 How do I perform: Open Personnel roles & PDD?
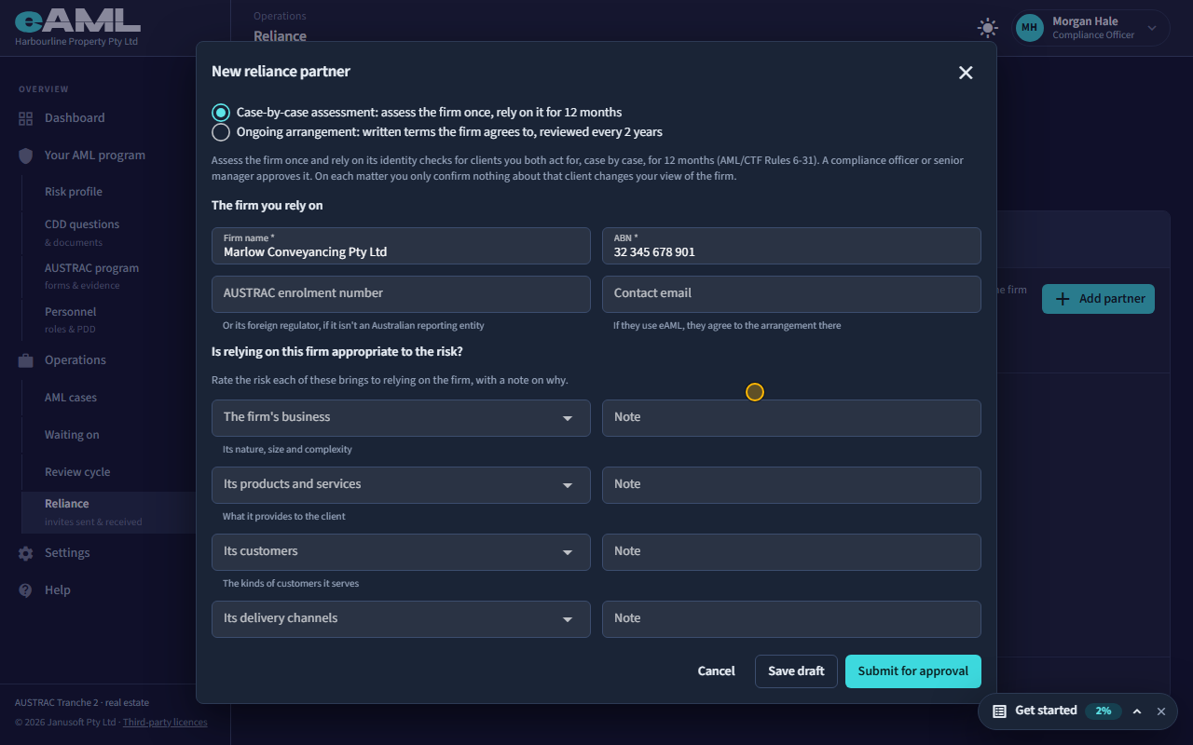click(x=71, y=319)
